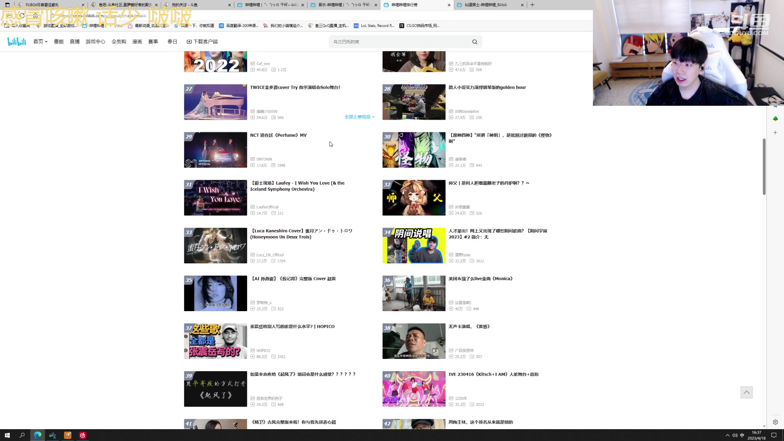Click the green tree sidebar icon
Viewport: 784px width, 441px height.
point(775,118)
